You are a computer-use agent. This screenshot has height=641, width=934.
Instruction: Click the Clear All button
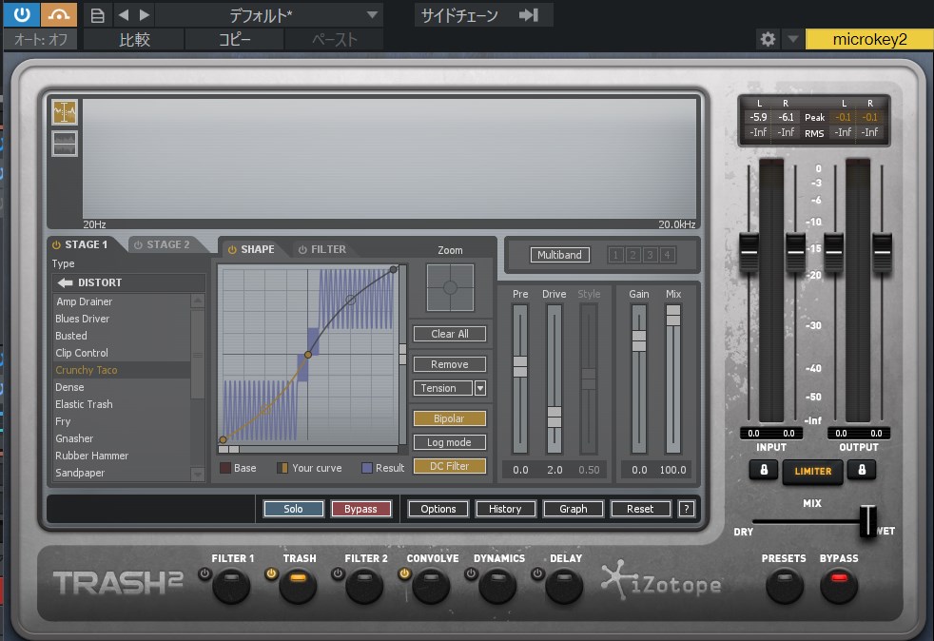[x=449, y=334]
